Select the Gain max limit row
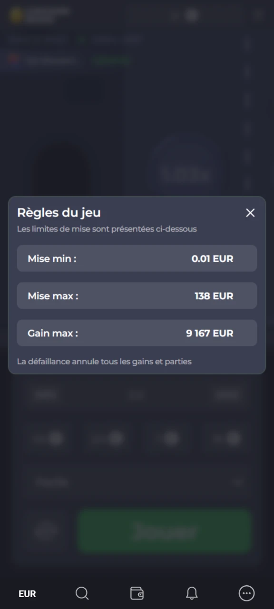Screen dimensions: 274x609 point(137,333)
